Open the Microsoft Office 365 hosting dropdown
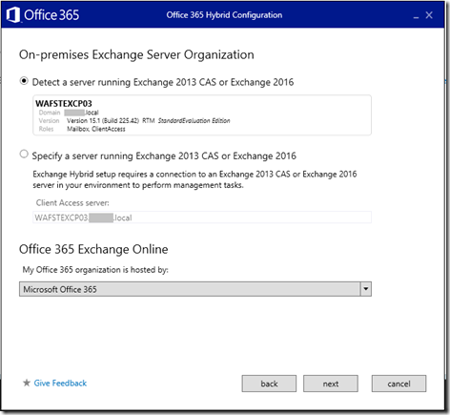This screenshot has height=415, width=450. pyautogui.click(x=195, y=289)
